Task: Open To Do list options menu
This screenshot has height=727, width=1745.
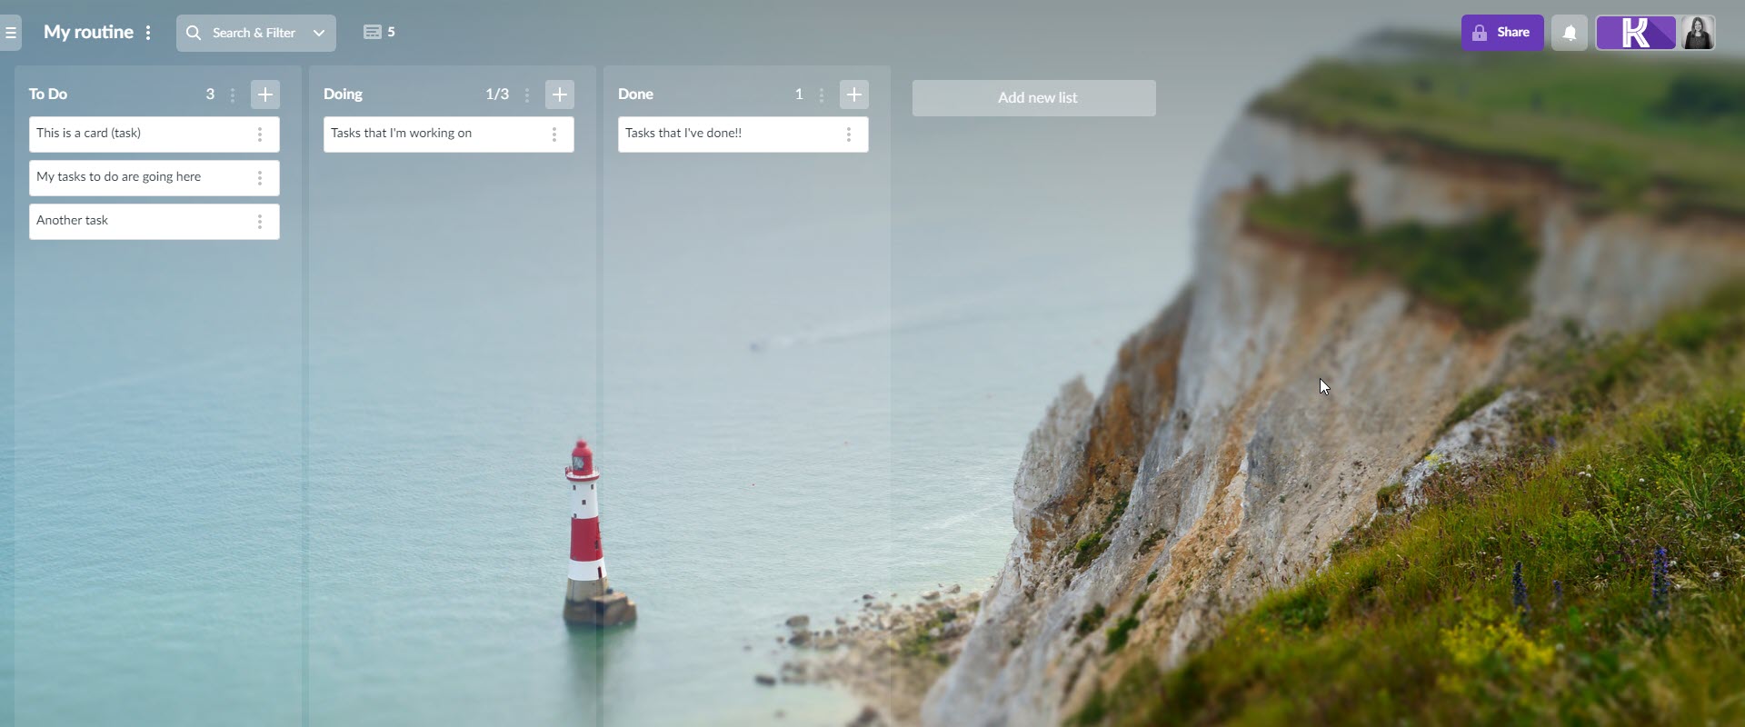Action: tap(233, 95)
